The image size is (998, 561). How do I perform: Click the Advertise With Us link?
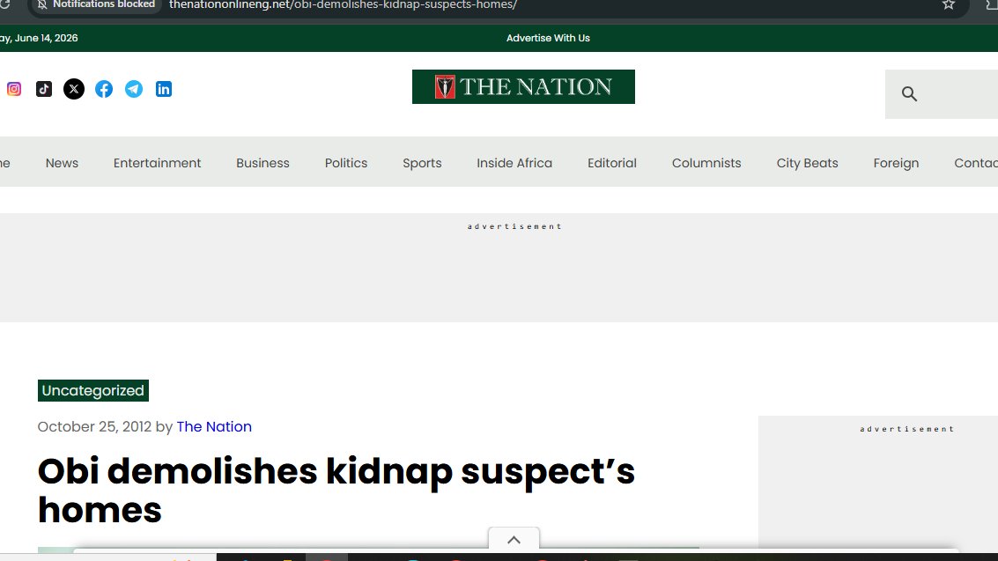click(548, 38)
